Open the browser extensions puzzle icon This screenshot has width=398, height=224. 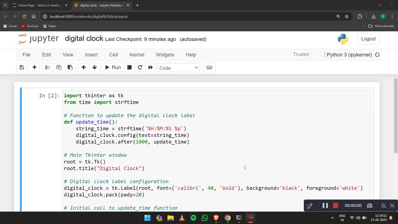[x=360, y=16]
